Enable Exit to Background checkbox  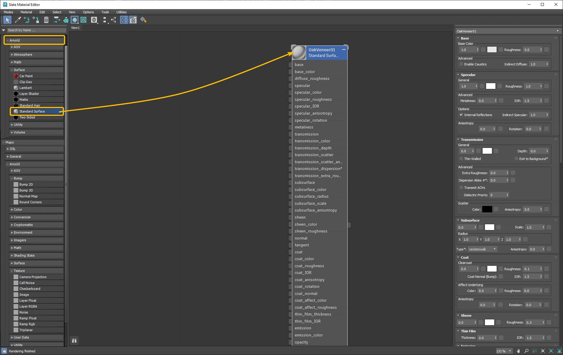click(x=516, y=159)
